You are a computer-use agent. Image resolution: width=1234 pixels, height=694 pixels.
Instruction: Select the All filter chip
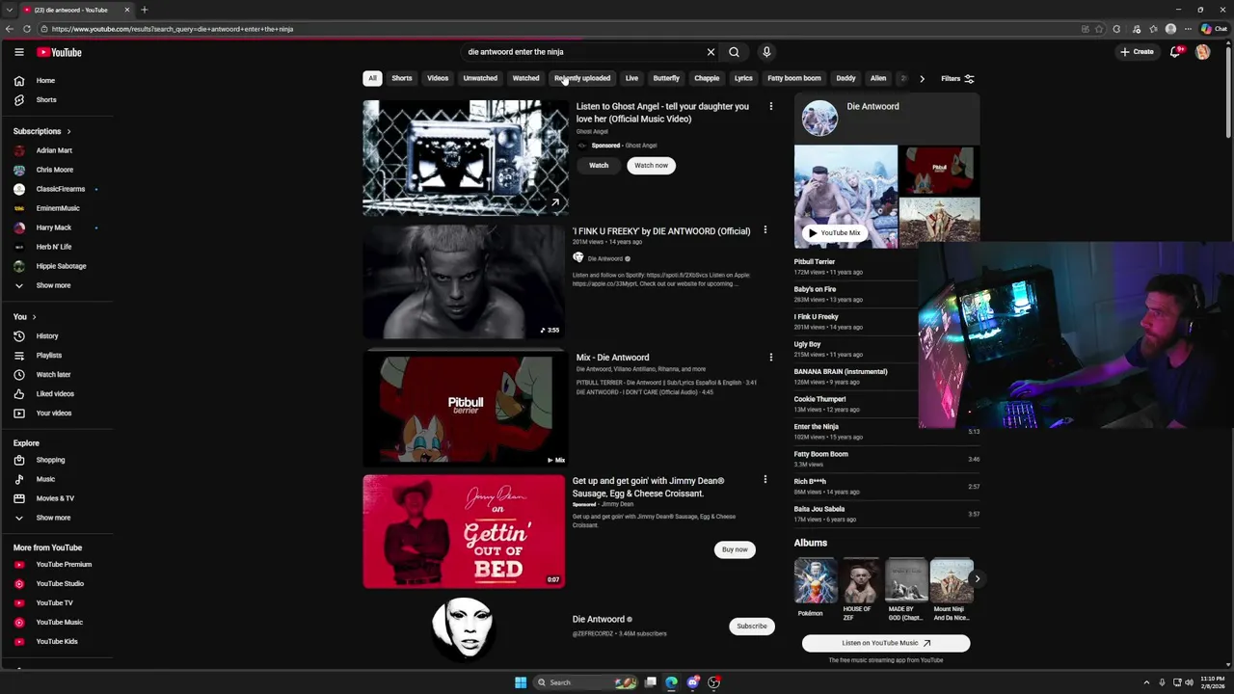(x=372, y=78)
